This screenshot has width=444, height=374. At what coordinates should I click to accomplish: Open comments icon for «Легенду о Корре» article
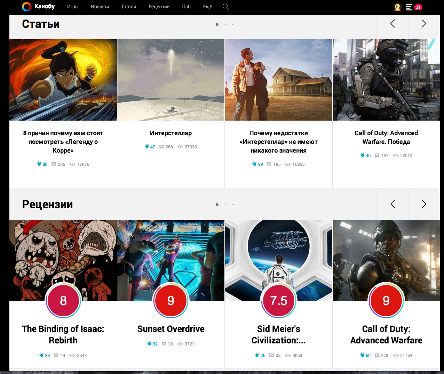tap(54, 164)
